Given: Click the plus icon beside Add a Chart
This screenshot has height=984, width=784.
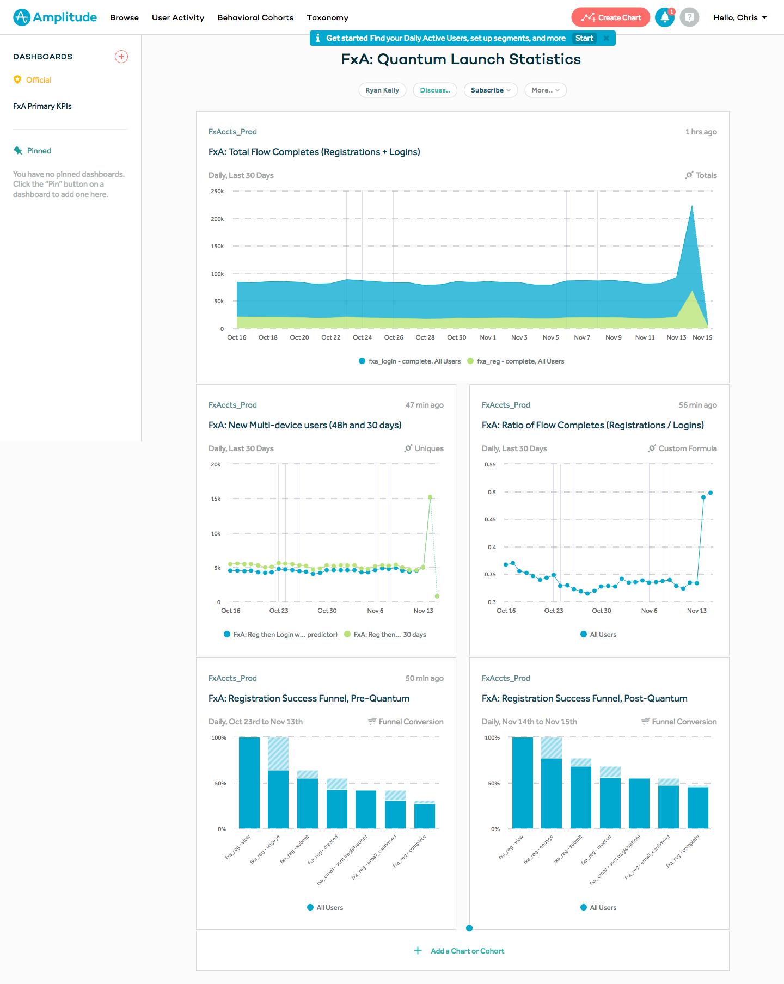Looking at the screenshot, I should coord(418,951).
